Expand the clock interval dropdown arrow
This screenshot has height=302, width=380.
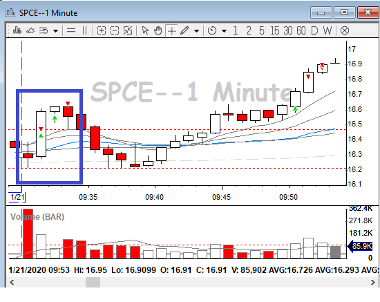[224, 31]
